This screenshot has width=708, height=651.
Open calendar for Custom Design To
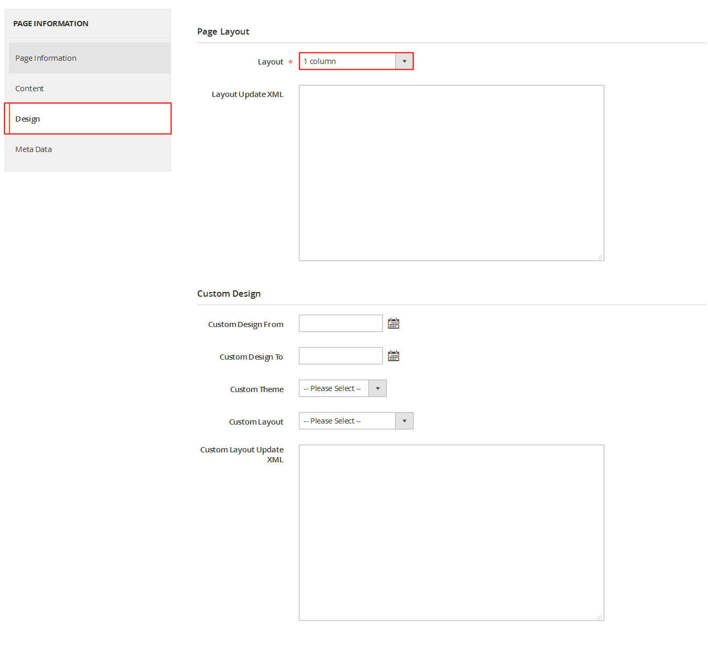pos(394,356)
